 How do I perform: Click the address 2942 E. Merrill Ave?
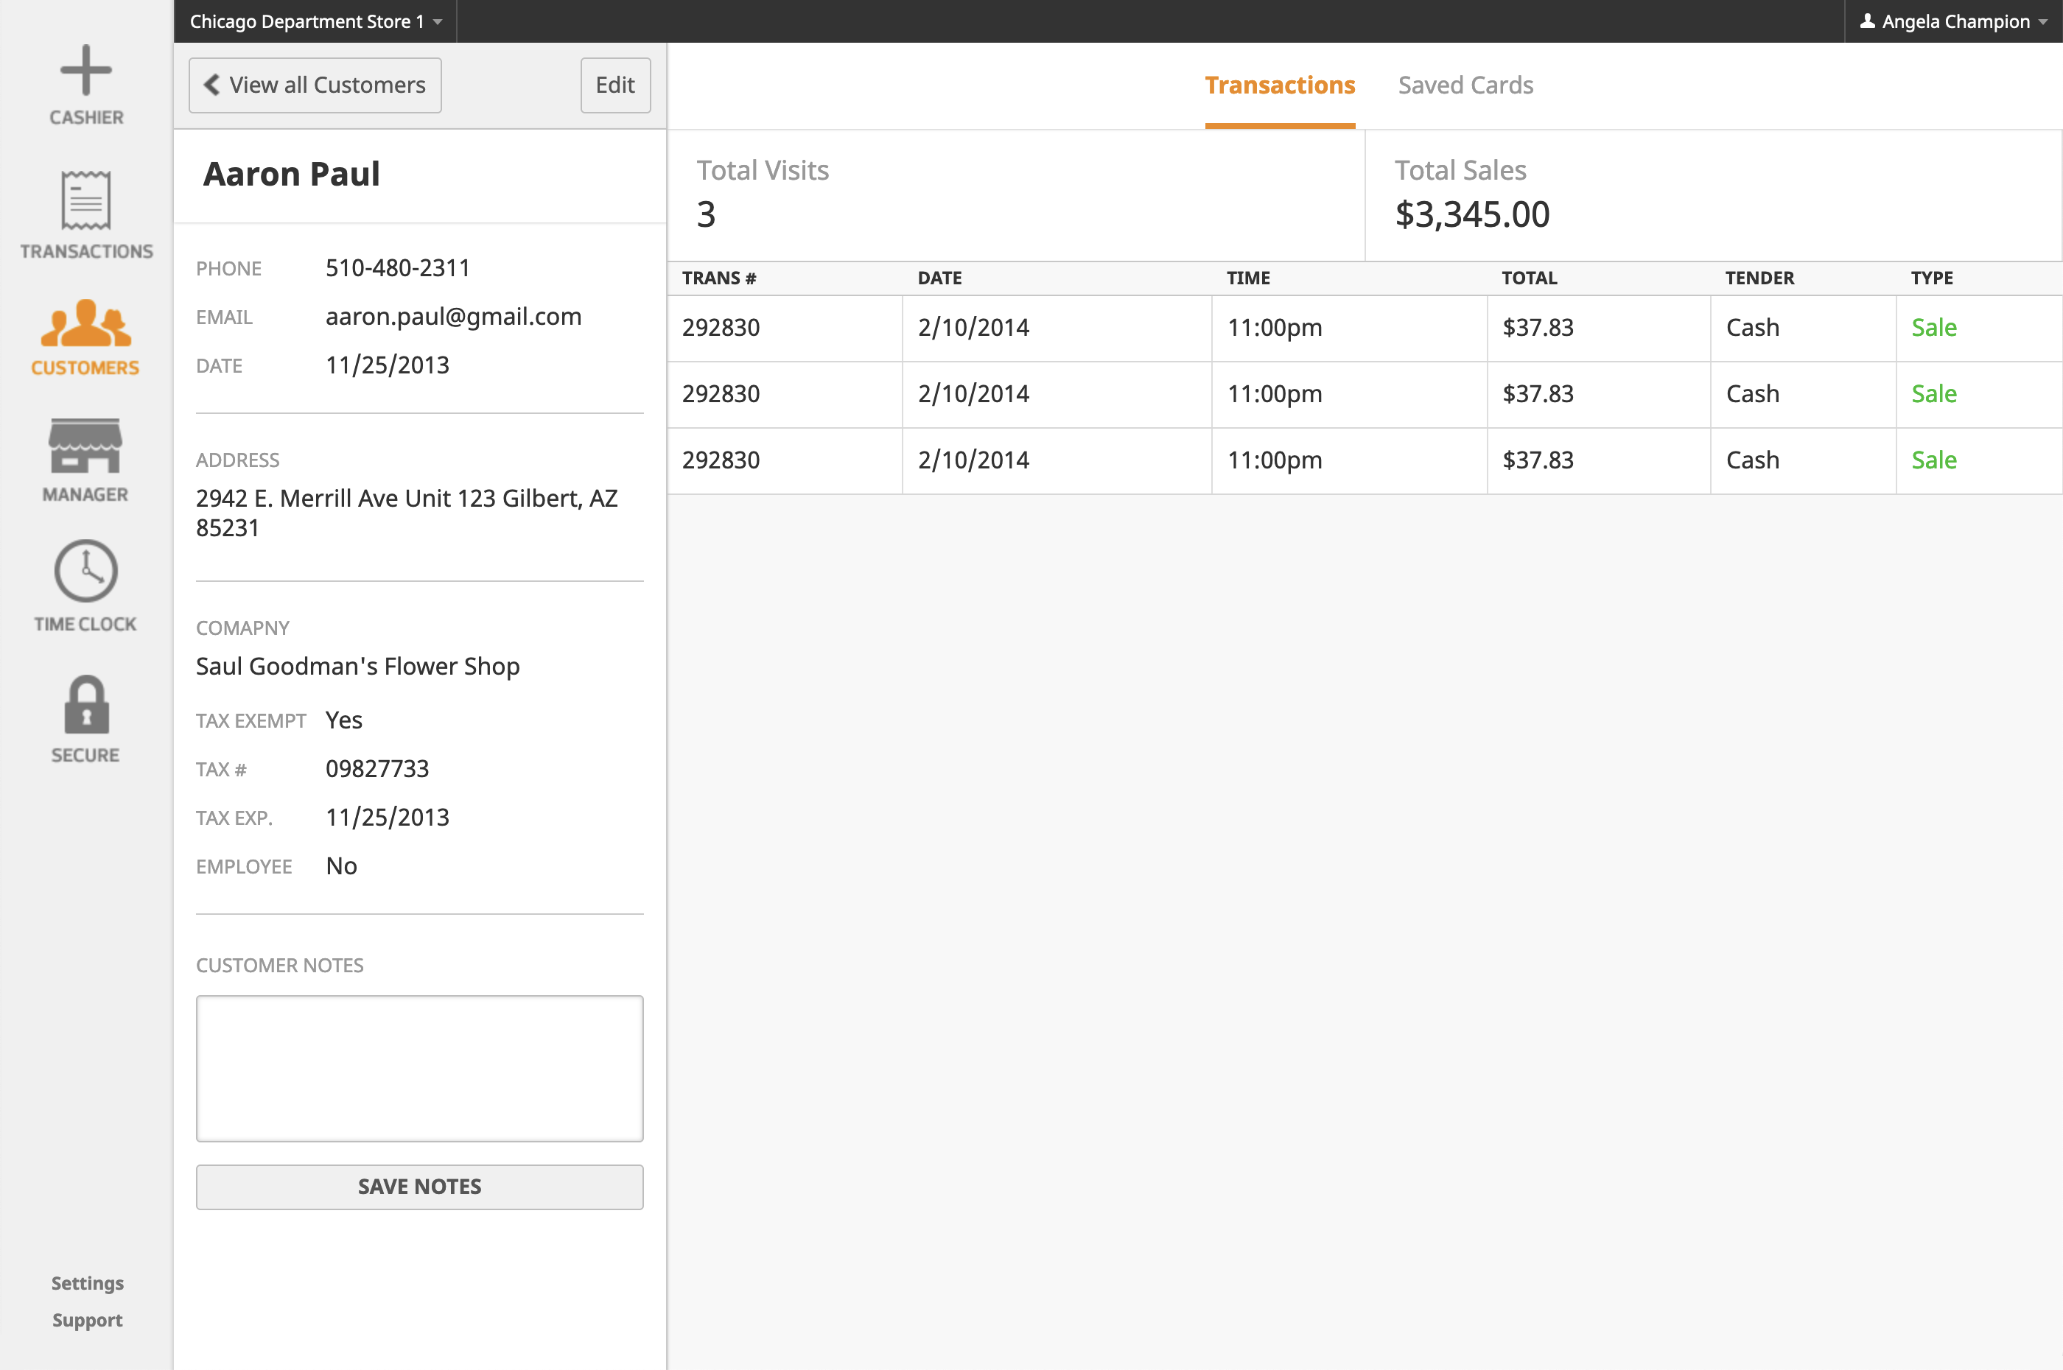(x=406, y=513)
